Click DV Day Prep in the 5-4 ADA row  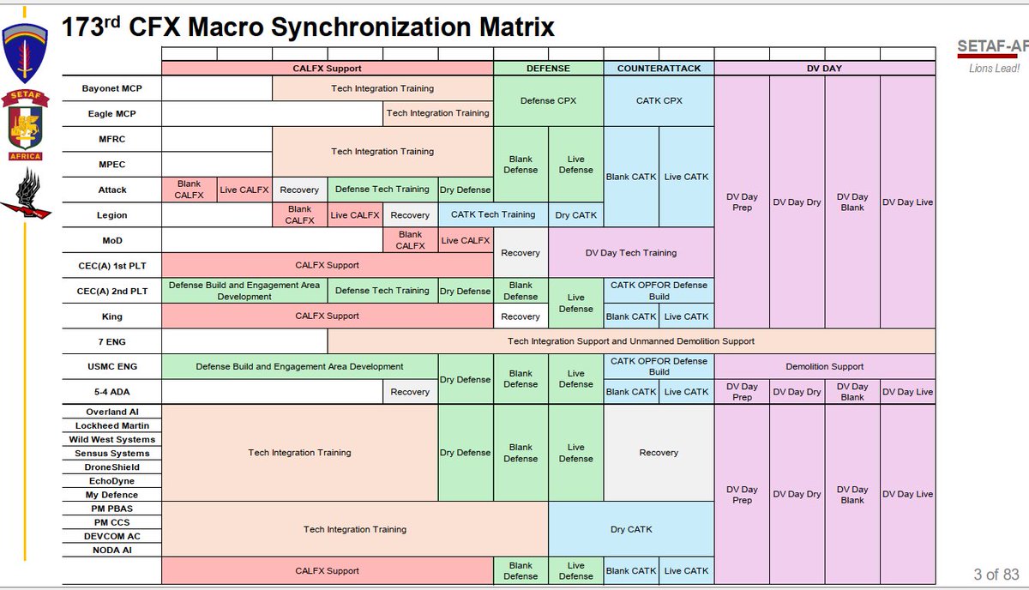pyautogui.click(x=742, y=392)
